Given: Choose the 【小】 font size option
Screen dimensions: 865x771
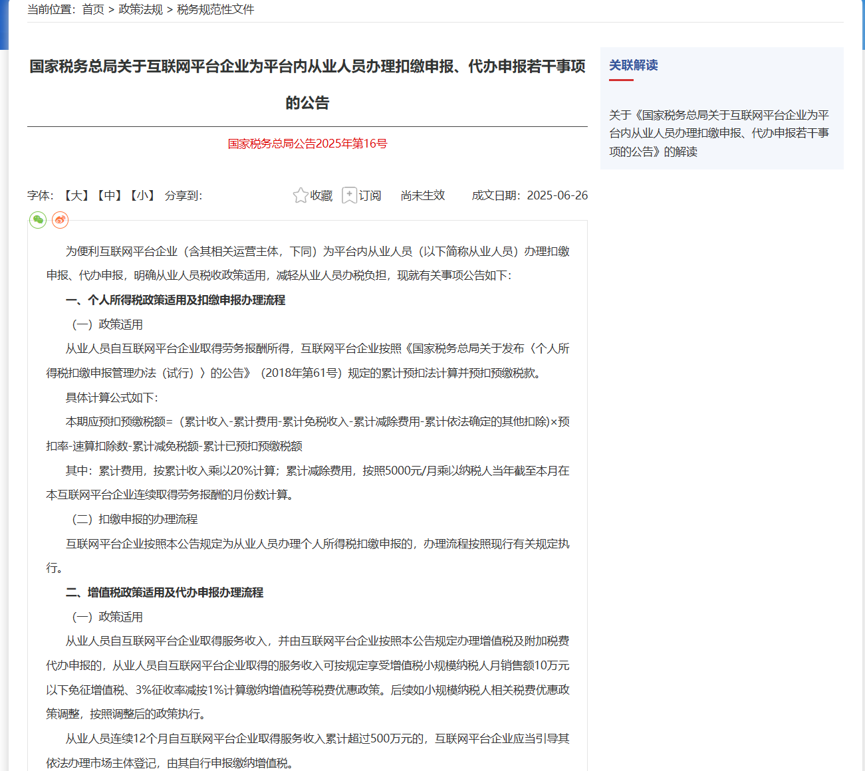Looking at the screenshot, I should [143, 195].
